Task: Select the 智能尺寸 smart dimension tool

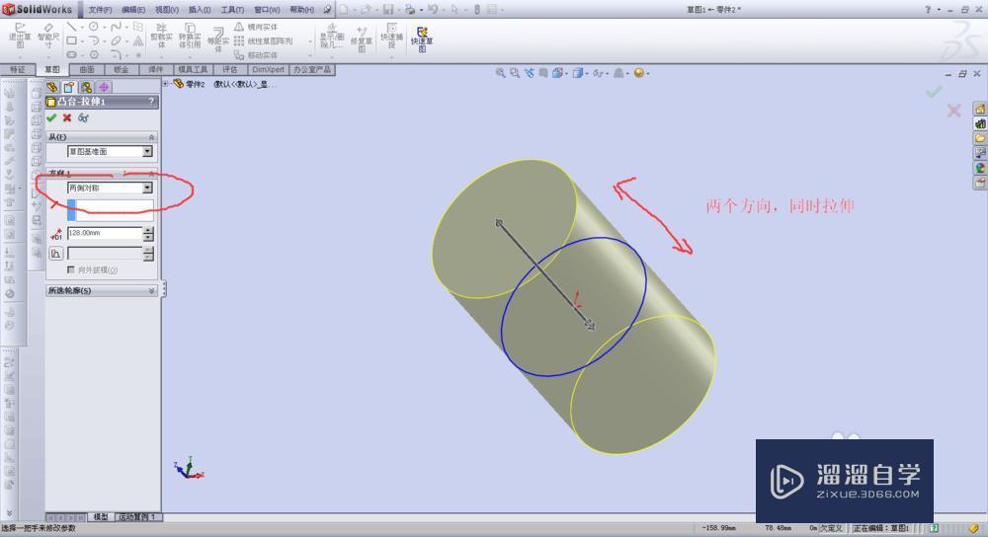Action: click(48, 37)
